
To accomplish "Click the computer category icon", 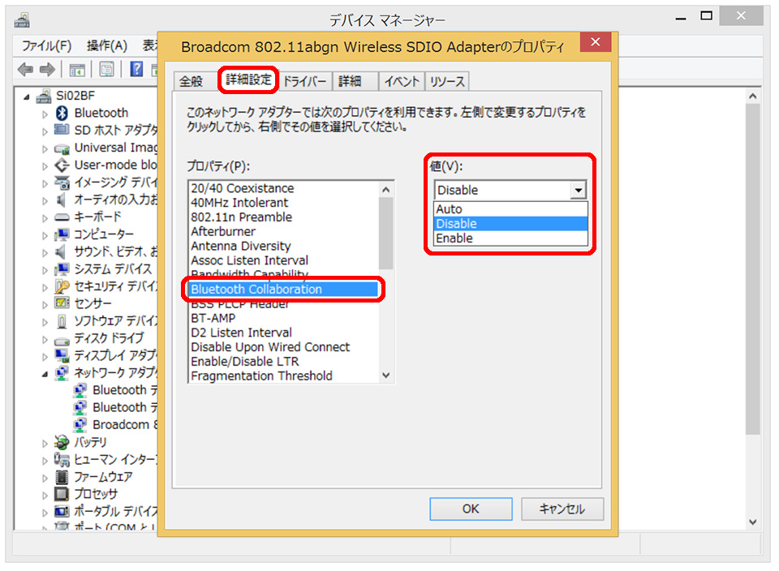I will click(x=62, y=234).
